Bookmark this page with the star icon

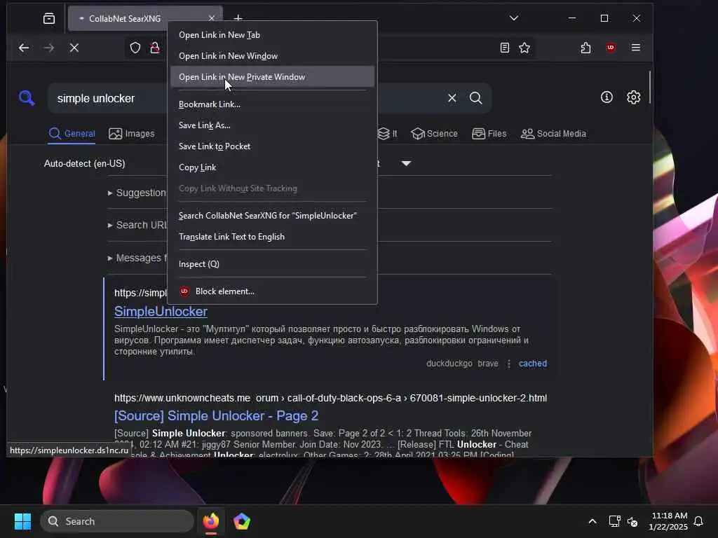tap(524, 48)
